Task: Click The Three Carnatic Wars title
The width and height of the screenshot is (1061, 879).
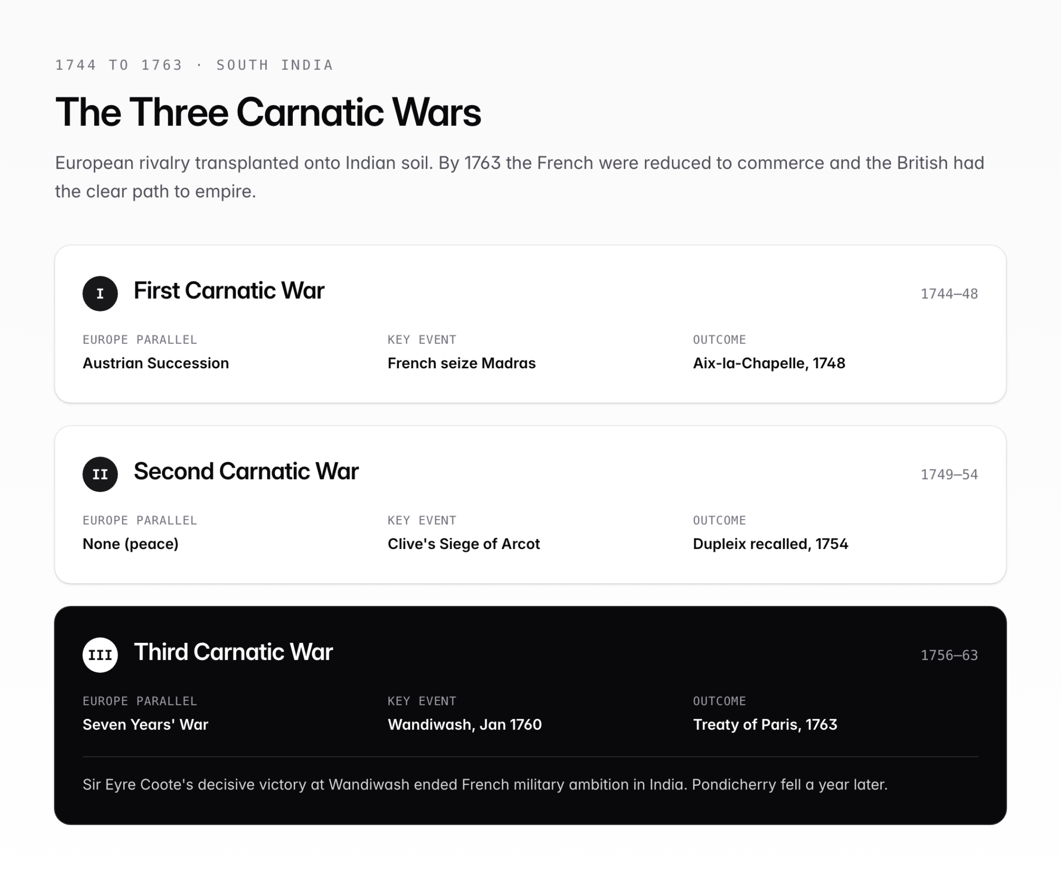Action: (x=268, y=112)
